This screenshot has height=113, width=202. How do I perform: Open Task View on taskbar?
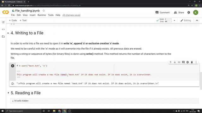click(x=49, y=111)
